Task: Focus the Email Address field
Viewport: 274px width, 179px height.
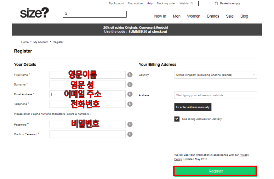Action: point(87,94)
